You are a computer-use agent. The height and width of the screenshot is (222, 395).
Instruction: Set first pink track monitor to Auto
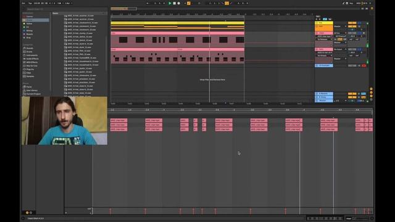340,39
